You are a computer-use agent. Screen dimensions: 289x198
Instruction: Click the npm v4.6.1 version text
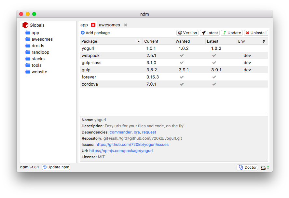tap(30, 167)
